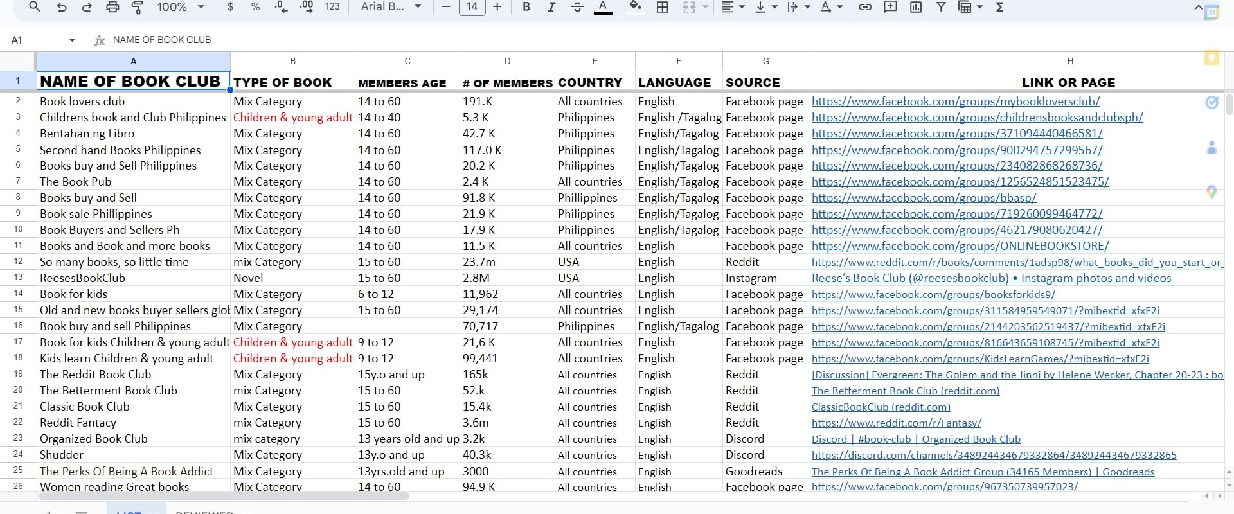Screen dimensions: 1234x514
Task: Select column B header
Action: 292,61
